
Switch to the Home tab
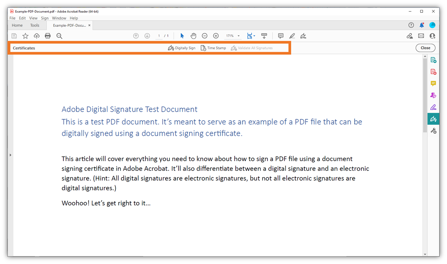click(x=17, y=25)
